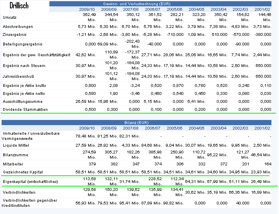279x214 pixels.
Task: Click the Drillisch company name logo
Action: tap(19, 6)
